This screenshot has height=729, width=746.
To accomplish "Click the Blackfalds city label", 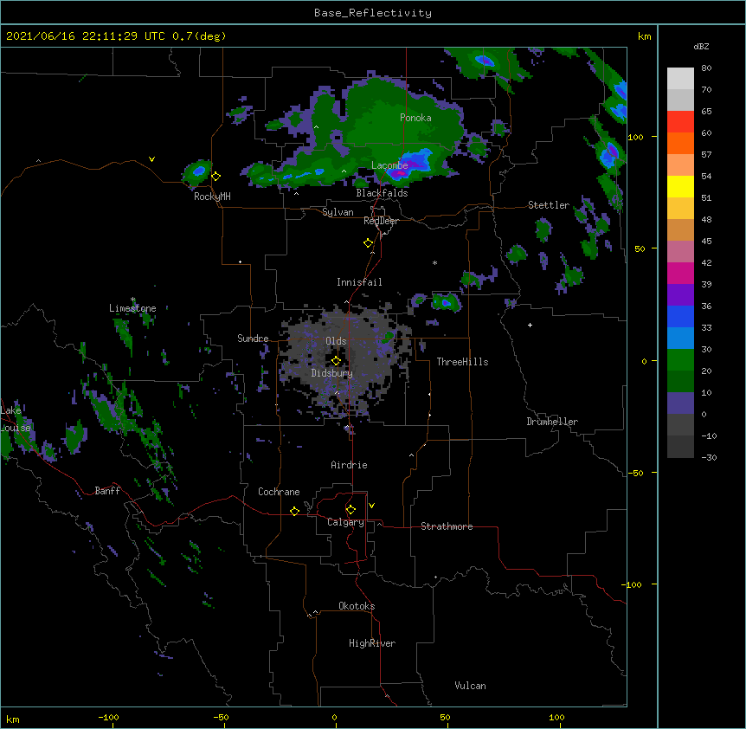I will (x=382, y=193).
